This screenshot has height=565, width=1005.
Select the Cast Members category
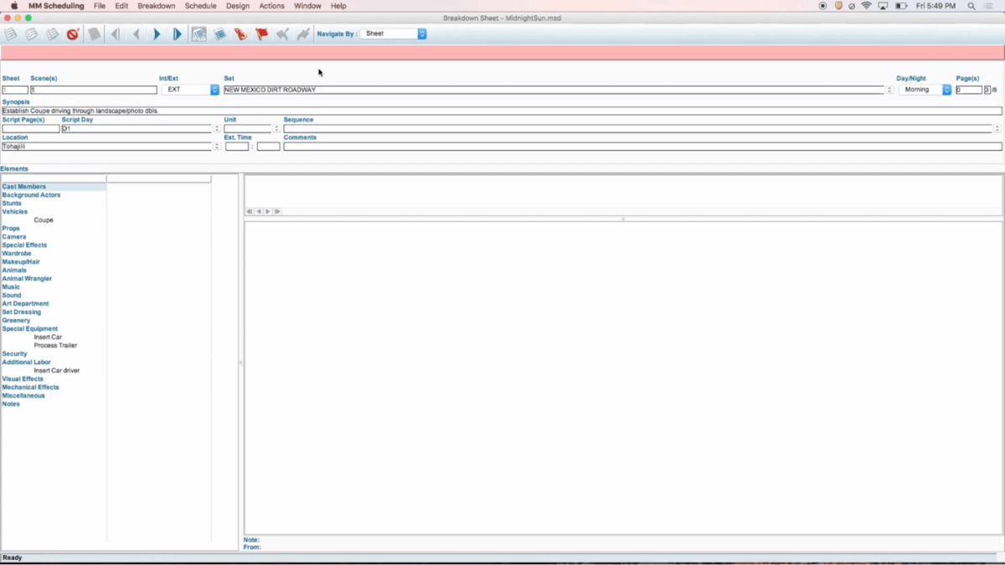pyautogui.click(x=24, y=187)
